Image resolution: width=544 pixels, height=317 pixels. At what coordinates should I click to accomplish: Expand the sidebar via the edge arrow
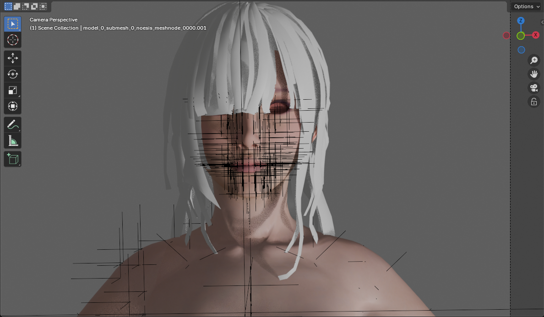(542, 22)
